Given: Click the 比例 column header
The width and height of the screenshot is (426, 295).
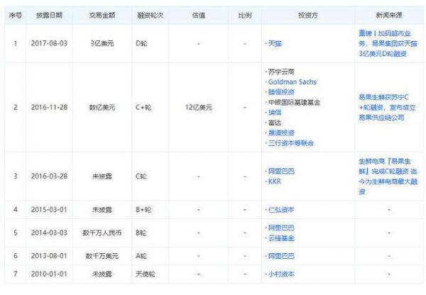Looking at the screenshot, I should pyautogui.click(x=245, y=16).
